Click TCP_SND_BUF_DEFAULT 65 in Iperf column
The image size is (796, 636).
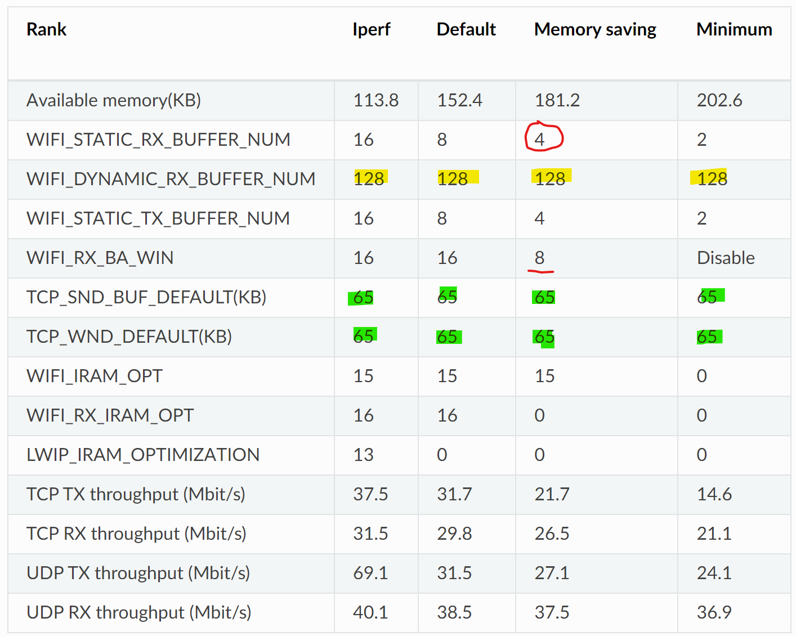click(363, 297)
